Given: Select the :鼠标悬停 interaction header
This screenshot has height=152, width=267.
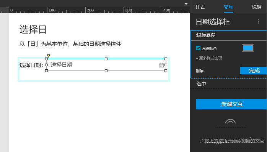Looking at the screenshot, I should coord(228,35).
